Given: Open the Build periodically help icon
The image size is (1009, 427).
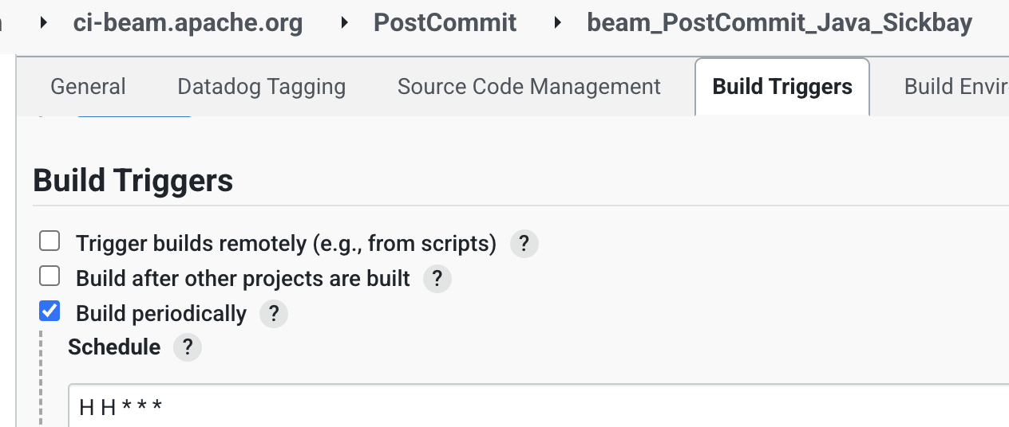Looking at the screenshot, I should coord(273,314).
